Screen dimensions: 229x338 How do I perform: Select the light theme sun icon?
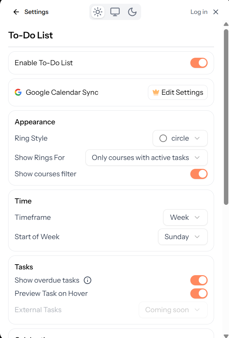point(97,12)
